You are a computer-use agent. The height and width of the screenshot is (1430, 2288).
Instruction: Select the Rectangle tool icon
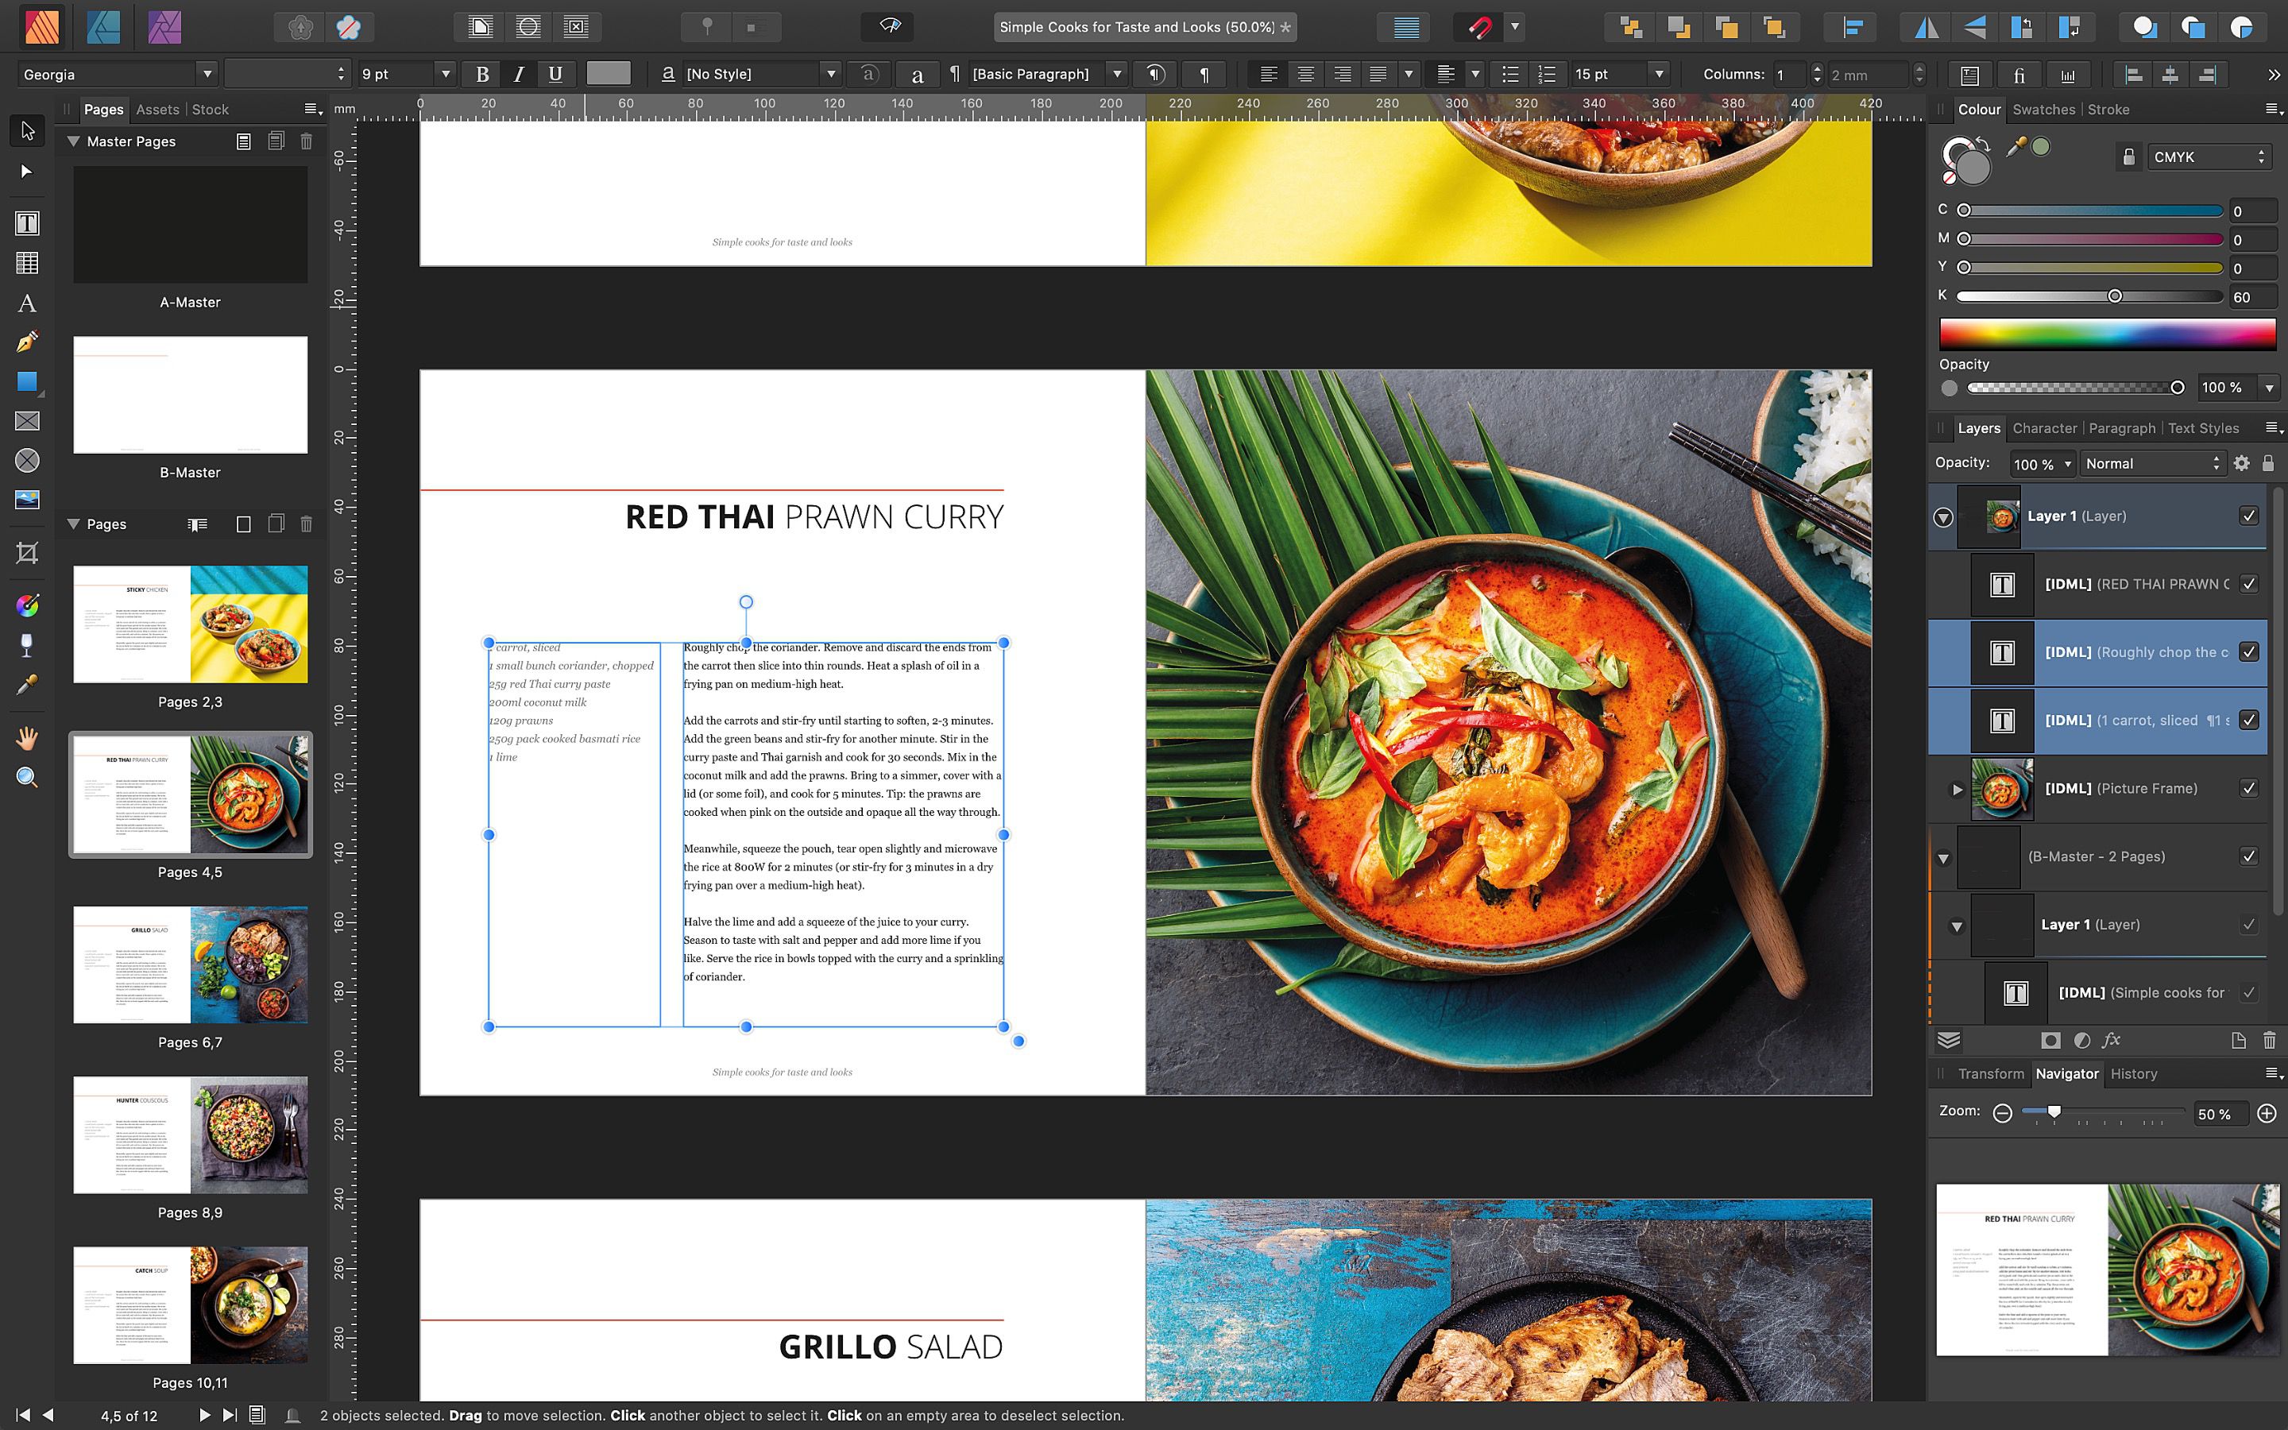tap(25, 381)
